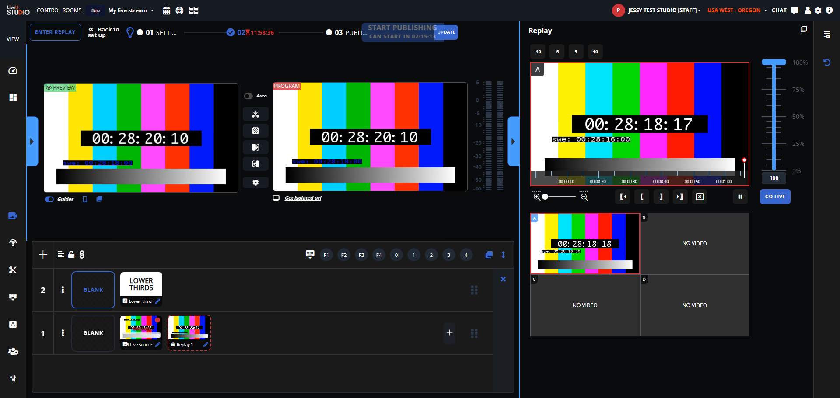Click the reset arrow icon beside speed slider
The width and height of the screenshot is (840, 398).
click(826, 62)
